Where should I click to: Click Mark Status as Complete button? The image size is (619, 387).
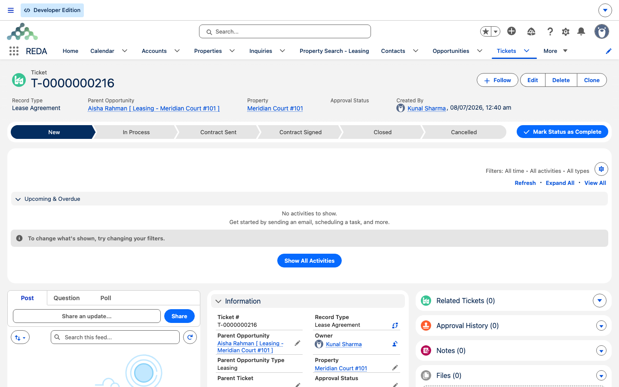coord(562,132)
